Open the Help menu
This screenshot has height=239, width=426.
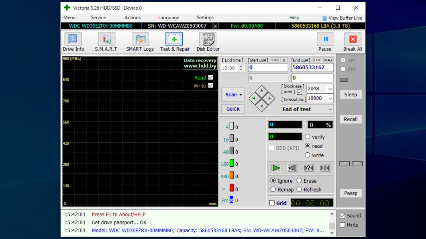(x=294, y=18)
